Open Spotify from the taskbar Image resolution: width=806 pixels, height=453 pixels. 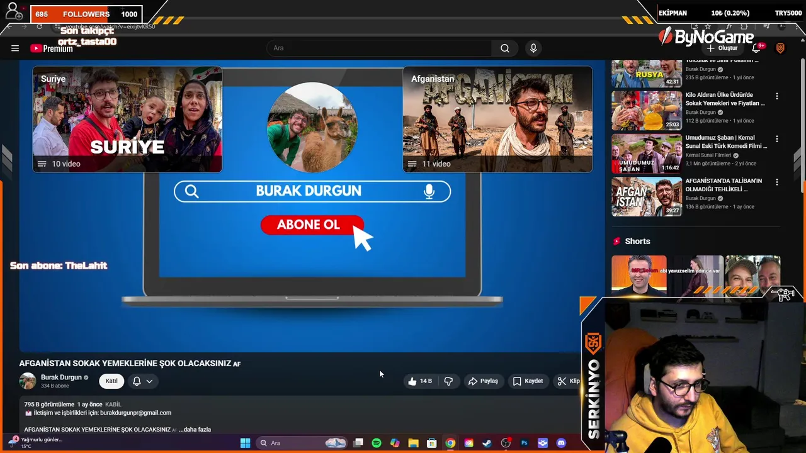coord(377,443)
